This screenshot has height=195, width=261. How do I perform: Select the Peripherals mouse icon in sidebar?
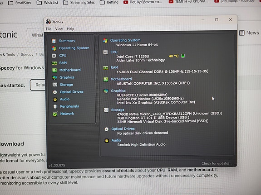(x=55, y=106)
